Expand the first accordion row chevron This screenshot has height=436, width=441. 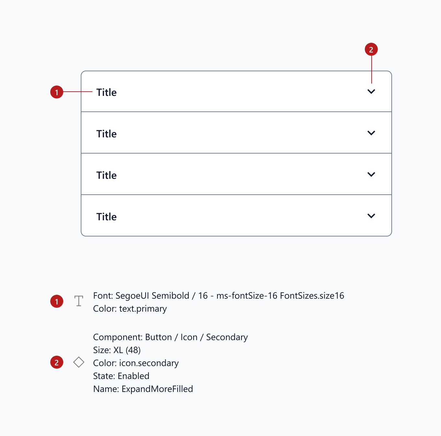click(371, 92)
